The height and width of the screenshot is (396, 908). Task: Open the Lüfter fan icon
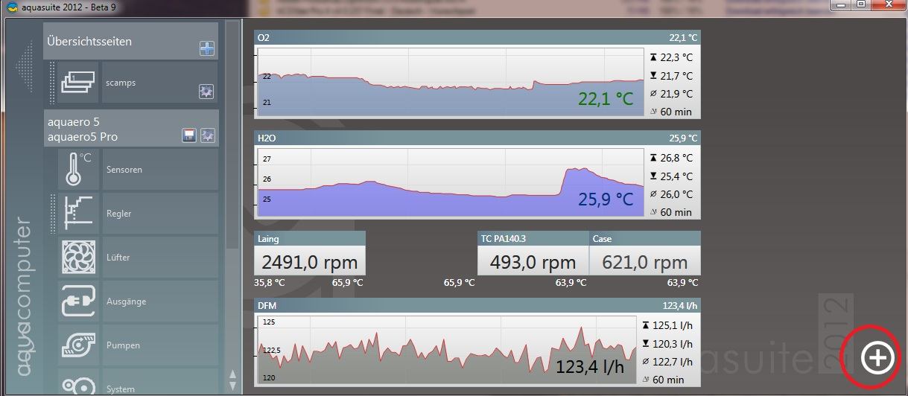point(78,257)
